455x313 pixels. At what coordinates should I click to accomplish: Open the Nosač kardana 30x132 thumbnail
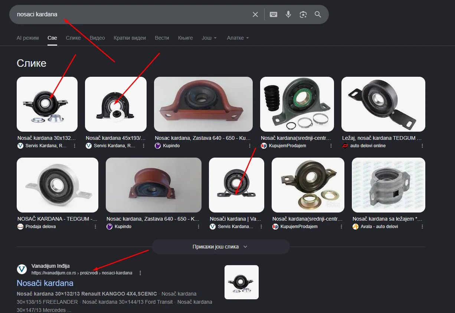[x=47, y=104]
